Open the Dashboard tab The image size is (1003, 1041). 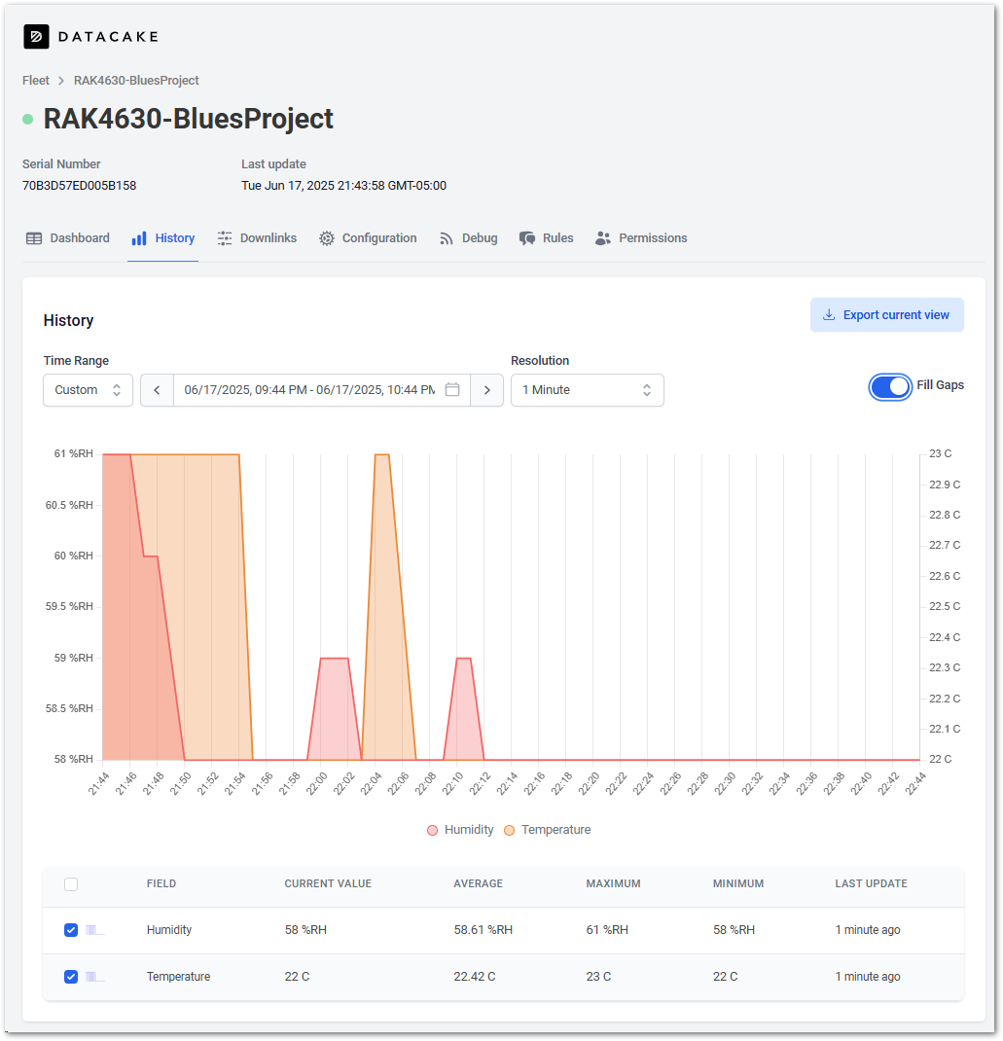tap(68, 238)
